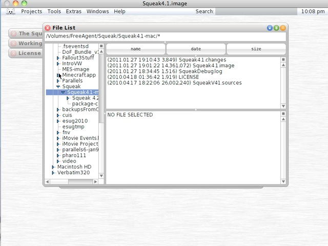Click file list pane scroll up arrow
Screen dimensions: 328x246
click(283, 65)
